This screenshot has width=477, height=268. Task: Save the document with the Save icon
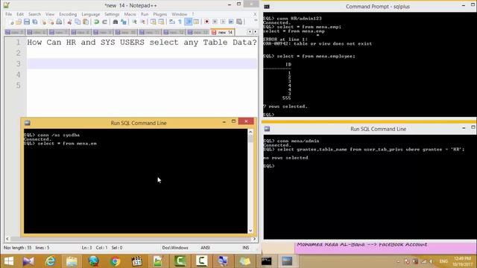point(27,22)
